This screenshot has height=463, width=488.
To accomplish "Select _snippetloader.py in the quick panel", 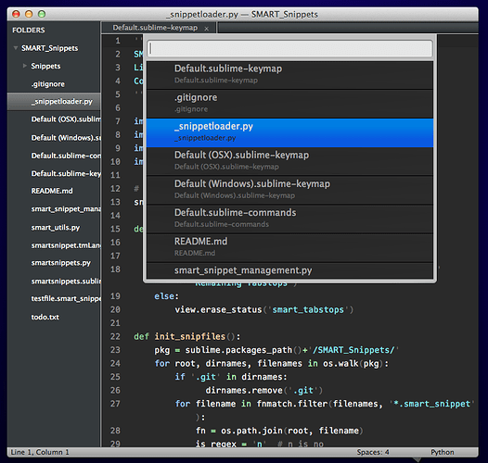I will tap(289, 132).
